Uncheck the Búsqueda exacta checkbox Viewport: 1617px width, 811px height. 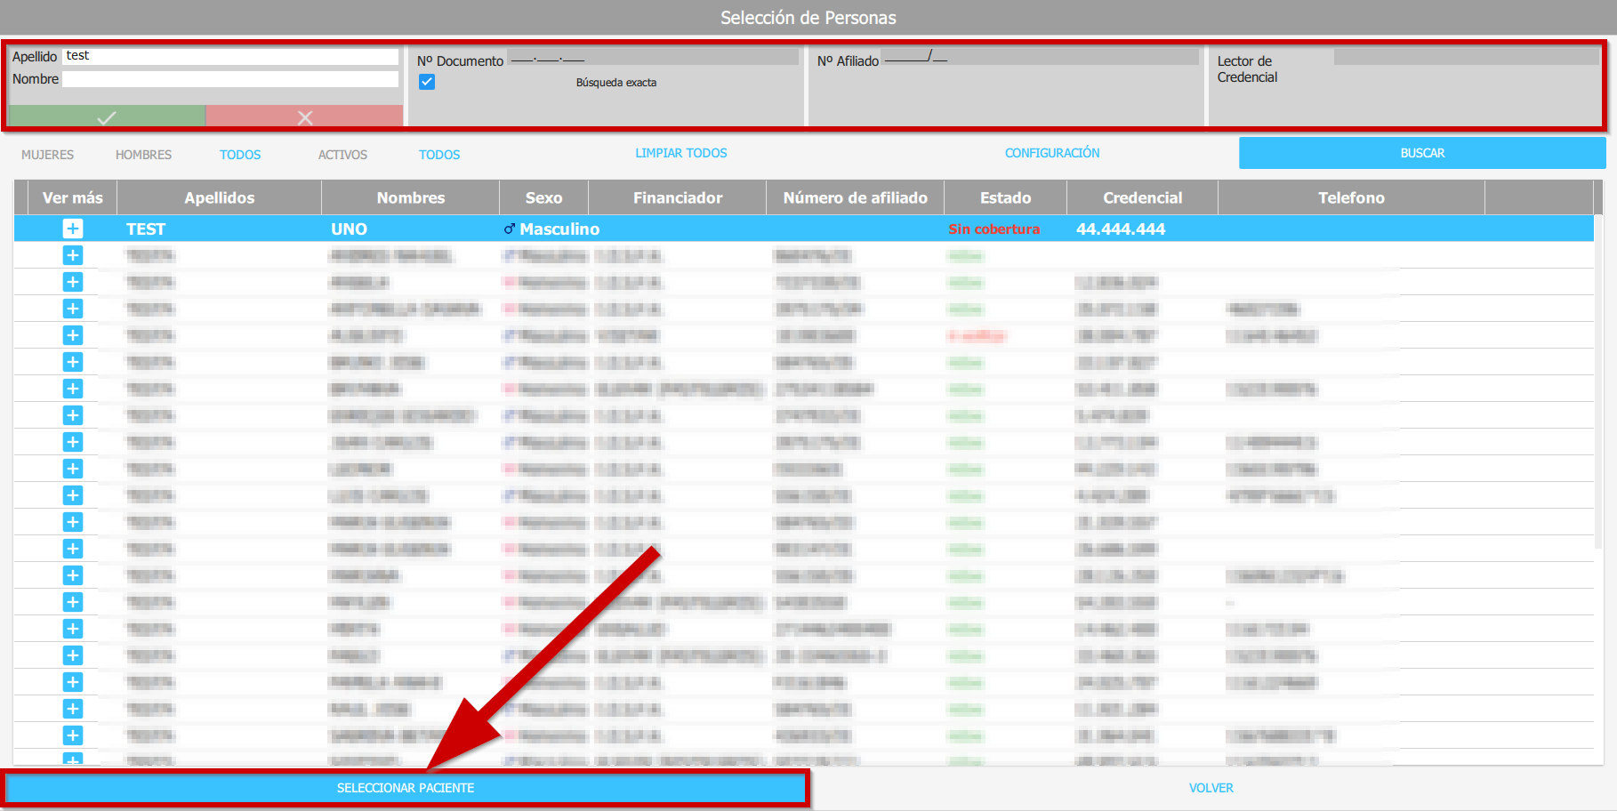click(427, 82)
